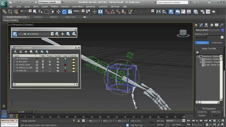Expand Rotation controller in tree
The image size is (226, 127).
point(201,62)
